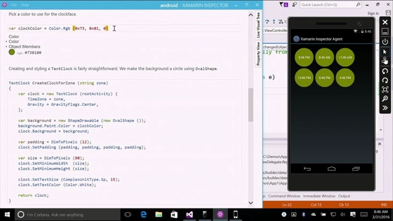
Task: Click the Col 13 status bar entry
Action: (316, 205)
